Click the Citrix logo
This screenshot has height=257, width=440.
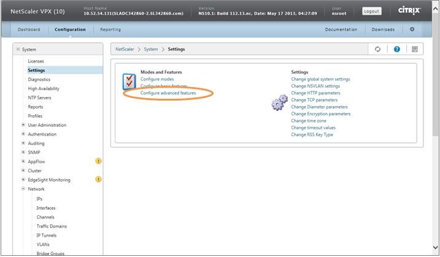point(409,10)
